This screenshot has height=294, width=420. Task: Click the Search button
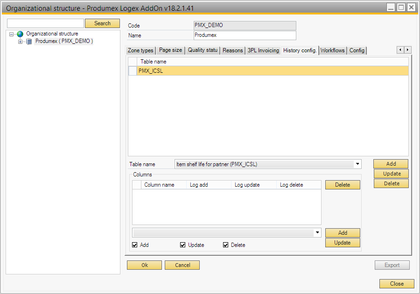[x=102, y=23]
